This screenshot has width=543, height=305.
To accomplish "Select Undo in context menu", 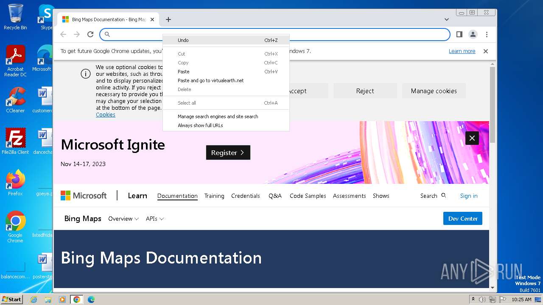I will pos(226,40).
